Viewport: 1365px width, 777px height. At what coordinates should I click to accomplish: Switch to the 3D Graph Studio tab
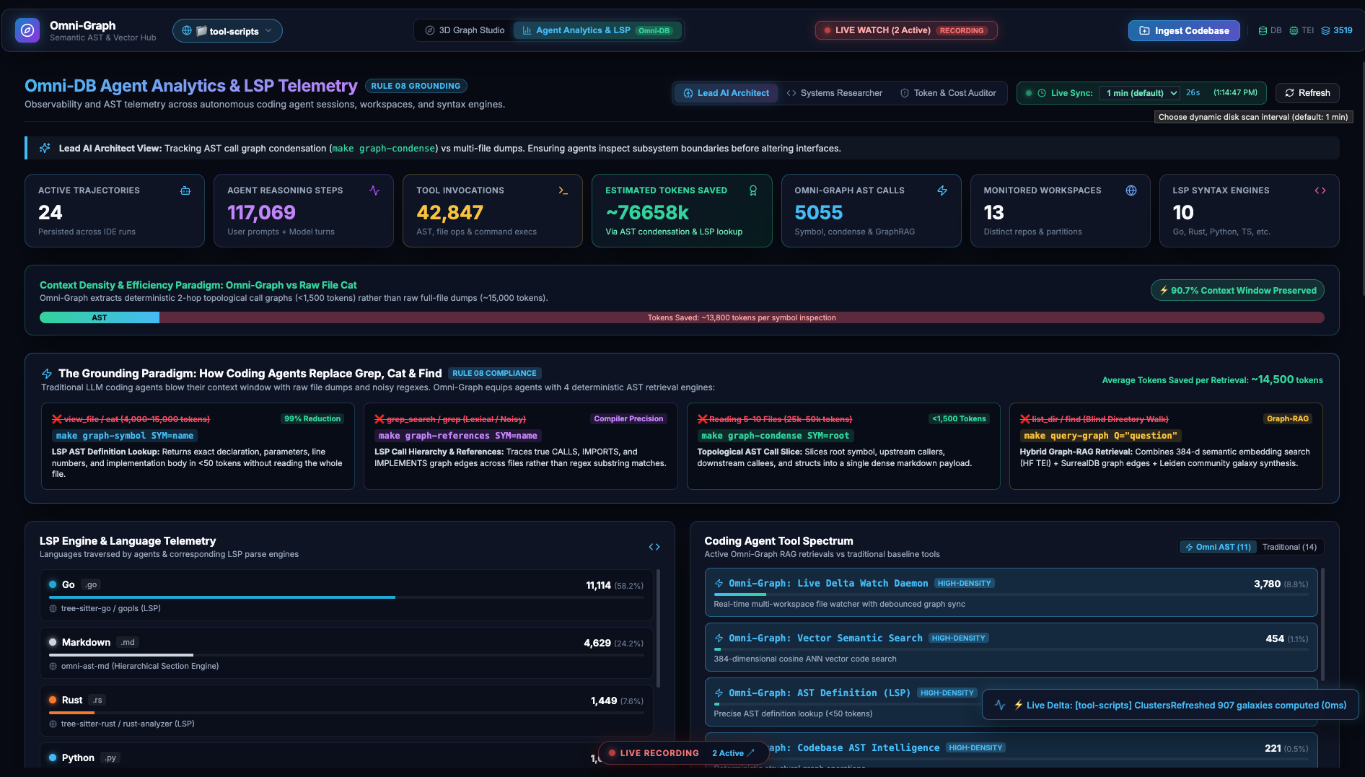(465, 30)
